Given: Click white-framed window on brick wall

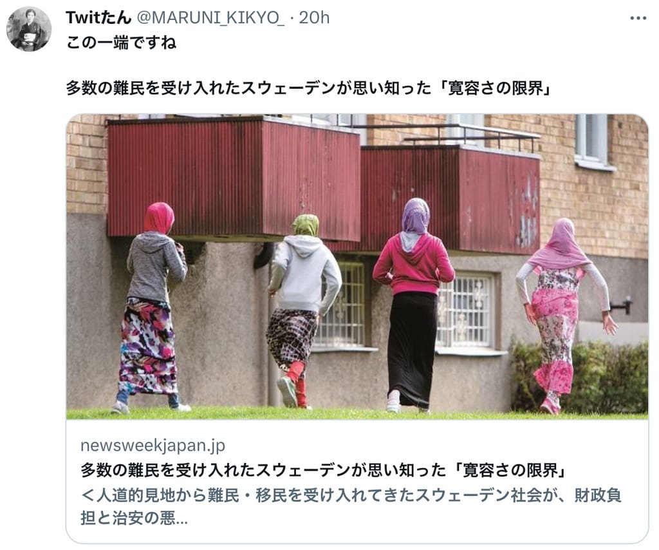Looking at the screenshot, I should (592, 141).
